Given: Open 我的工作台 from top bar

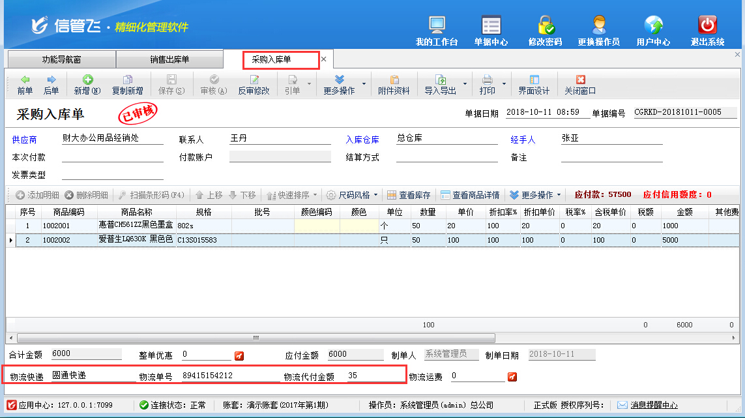Looking at the screenshot, I should pyautogui.click(x=436, y=31).
